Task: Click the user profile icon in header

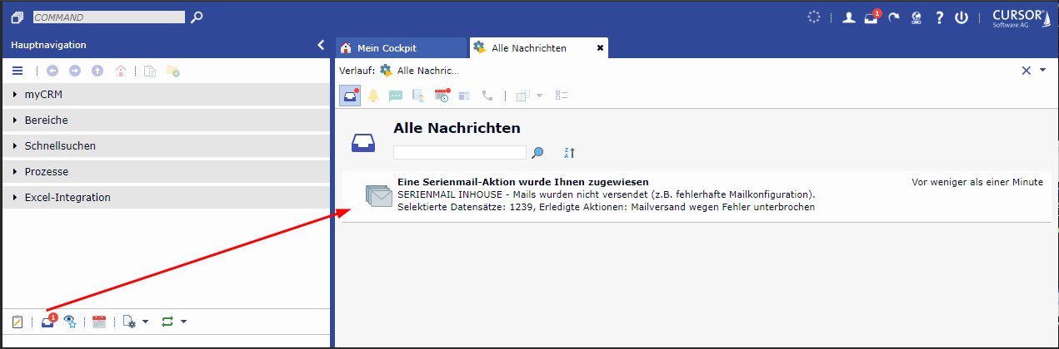Action: (x=848, y=17)
